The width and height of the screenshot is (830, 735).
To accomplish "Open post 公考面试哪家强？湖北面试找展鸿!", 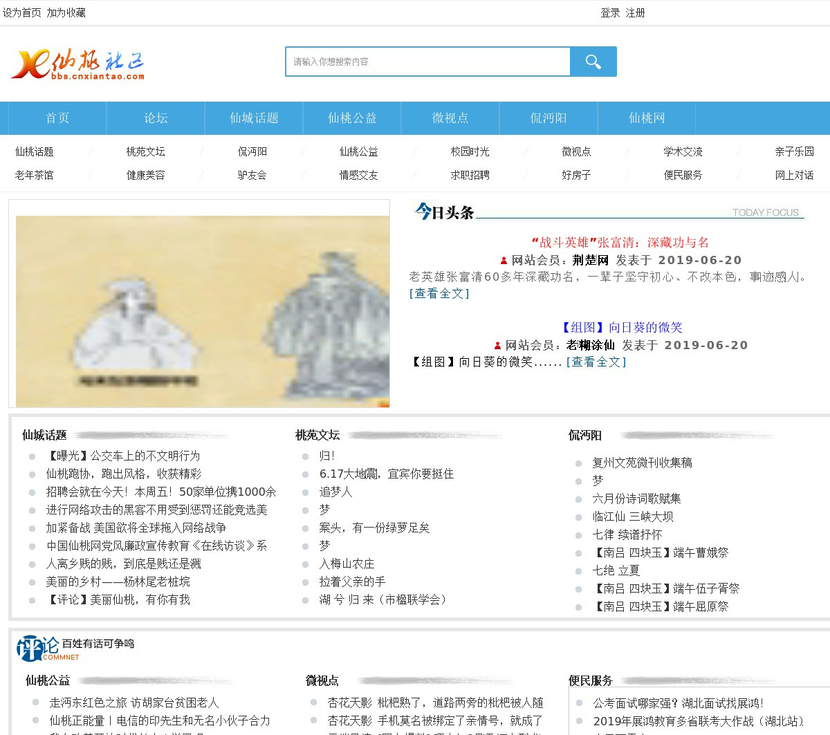I will tap(679, 704).
